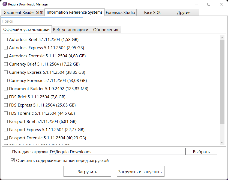Select the Оффлайн установщики tab
Image resolution: width=228 pixels, height=180 pixels.
click(x=26, y=29)
